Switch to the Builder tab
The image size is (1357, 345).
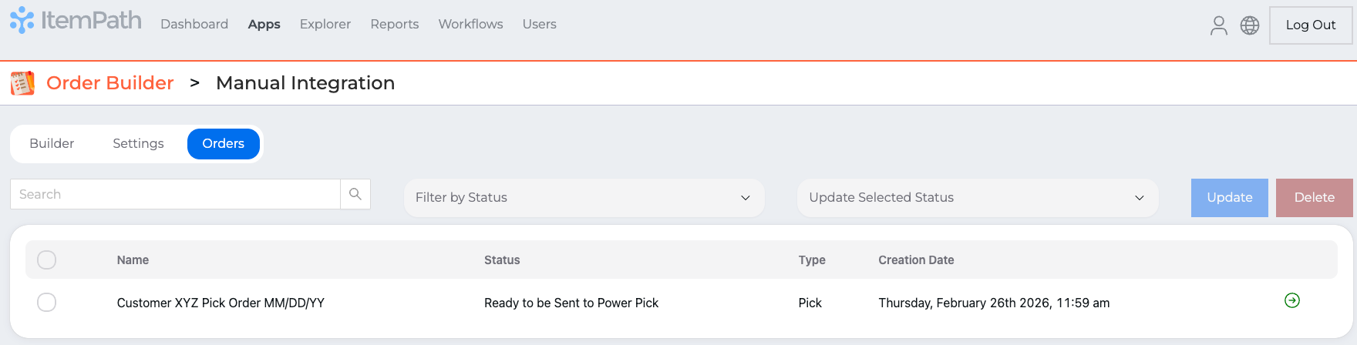click(x=52, y=144)
